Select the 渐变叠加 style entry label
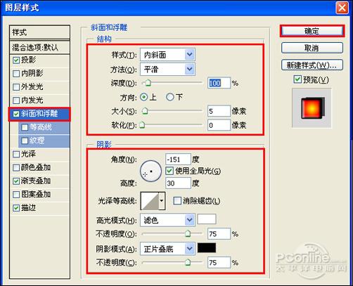 pyautogui.click(x=36, y=181)
